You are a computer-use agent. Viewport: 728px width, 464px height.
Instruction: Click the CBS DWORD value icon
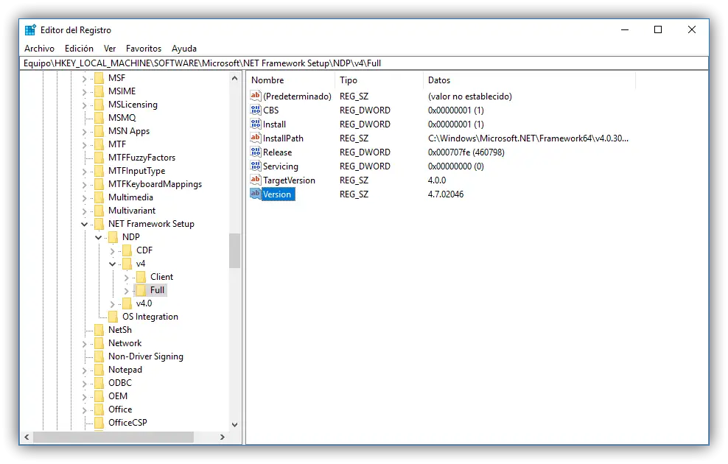(256, 110)
